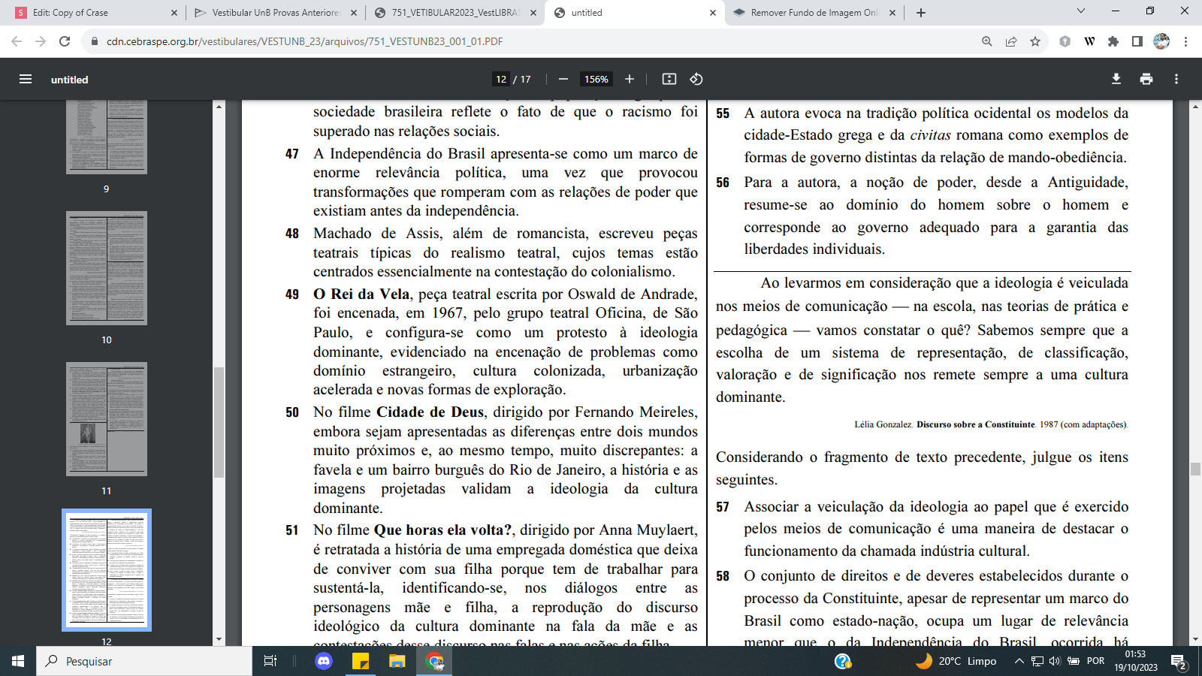The width and height of the screenshot is (1202, 676).
Task: Share this page icon
Action: click(x=1011, y=41)
